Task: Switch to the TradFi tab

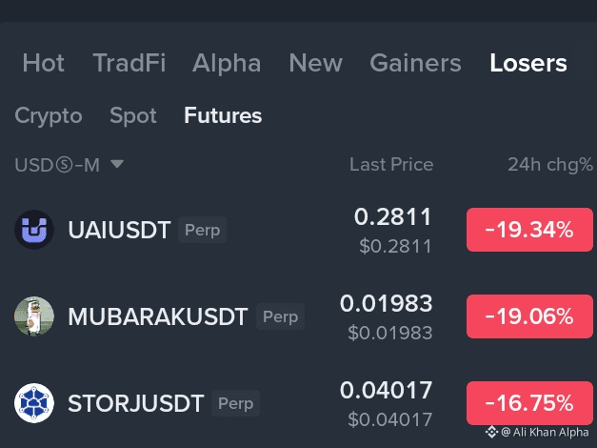Action: pos(129,63)
